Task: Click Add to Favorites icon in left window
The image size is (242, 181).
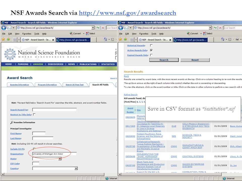Action: click(9, 39)
